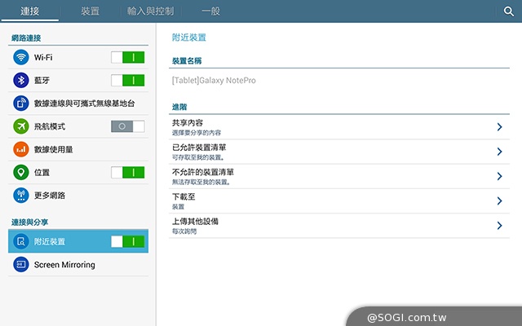
Task: Open download to (下載至) chevron
Action: [499, 200]
